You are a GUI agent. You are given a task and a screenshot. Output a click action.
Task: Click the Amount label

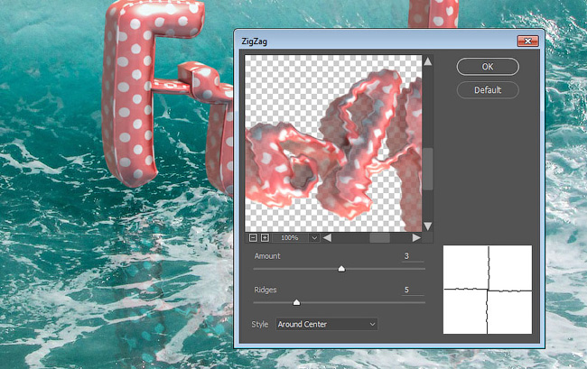click(267, 256)
